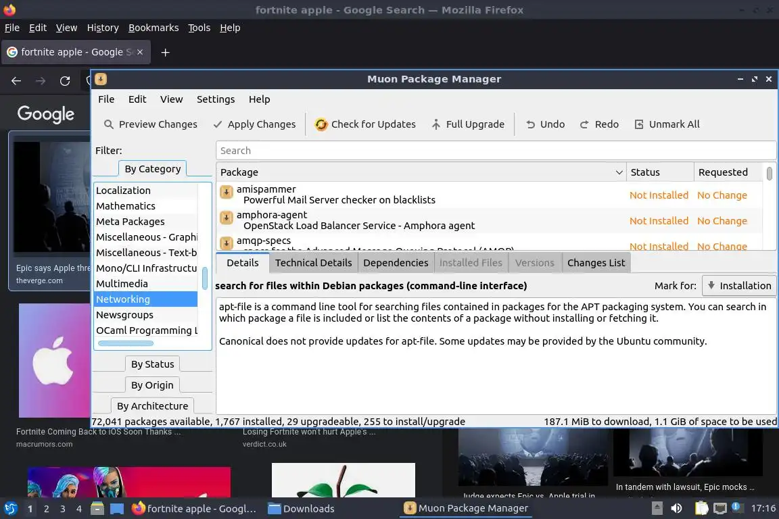The image size is (779, 519).
Task: Click the Undo arrow icon
Action: coord(531,124)
